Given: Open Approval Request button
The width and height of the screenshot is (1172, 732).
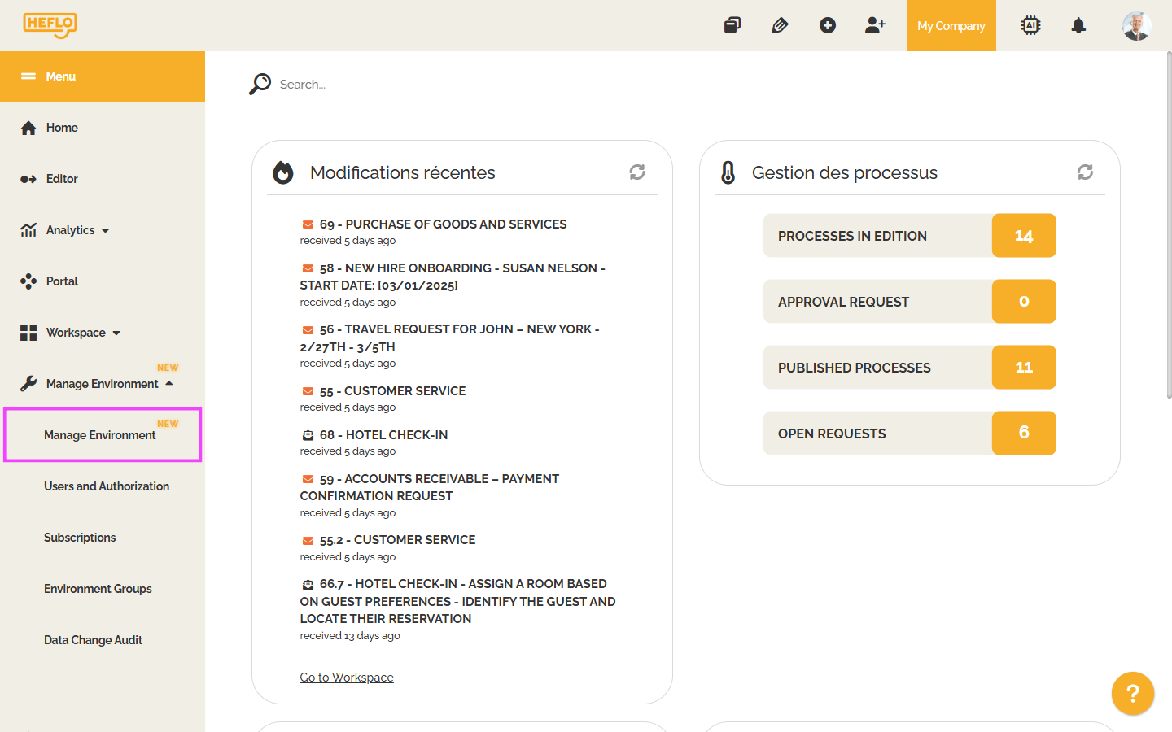Looking at the screenshot, I should pyautogui.click(x=910, y=302).
